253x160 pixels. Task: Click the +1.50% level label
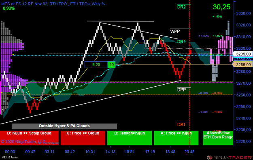(x=217, y=17)
